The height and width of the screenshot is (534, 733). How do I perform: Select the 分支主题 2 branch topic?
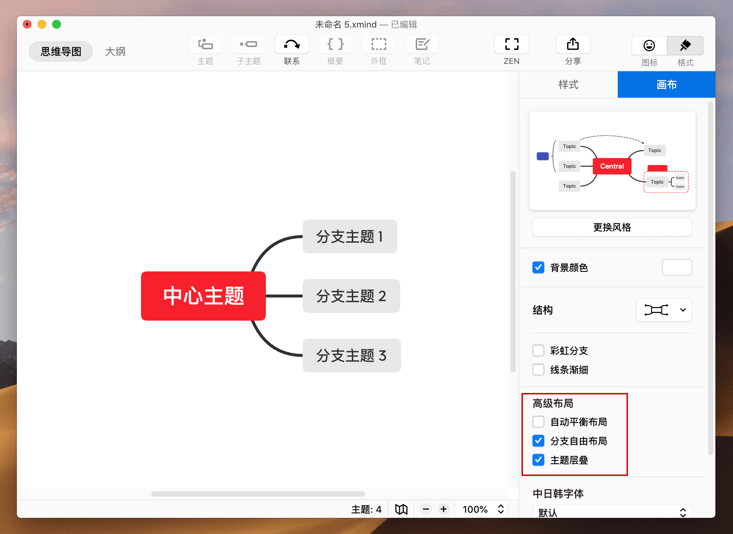click(351, 296)
